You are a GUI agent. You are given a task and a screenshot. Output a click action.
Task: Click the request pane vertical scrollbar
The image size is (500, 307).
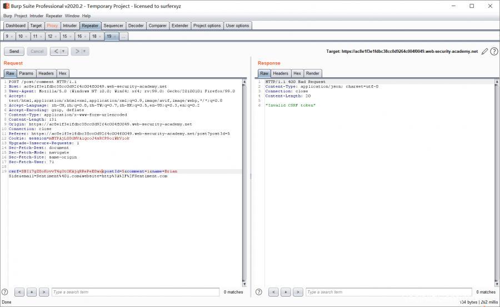[x=244, y=184]
